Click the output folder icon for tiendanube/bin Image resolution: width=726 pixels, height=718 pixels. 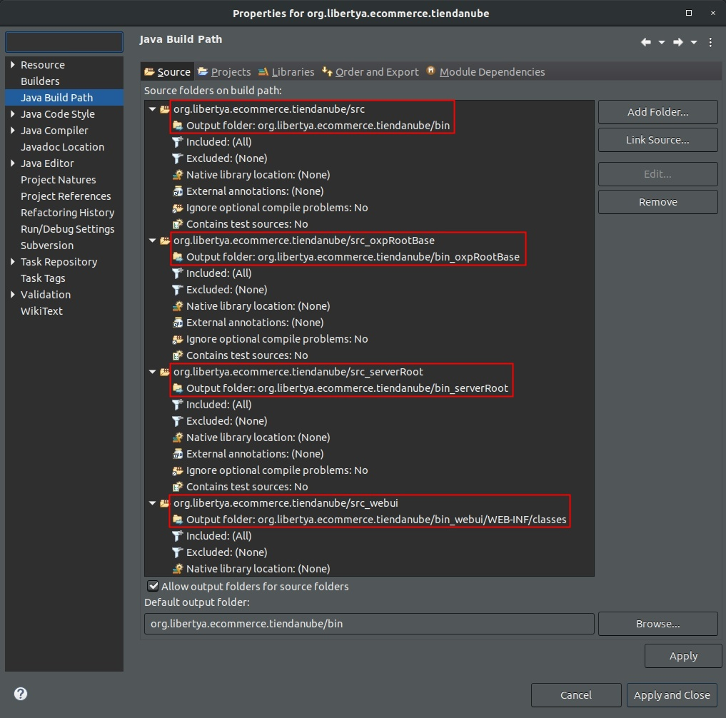pos(178,126)
